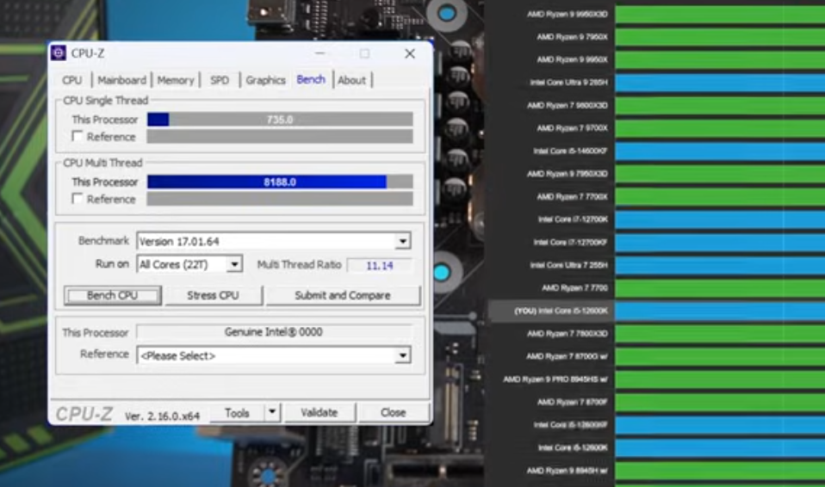Open the Graphics tab
Image resolution: width=825 pixels, height=487 pixels.
pos(265,81)
